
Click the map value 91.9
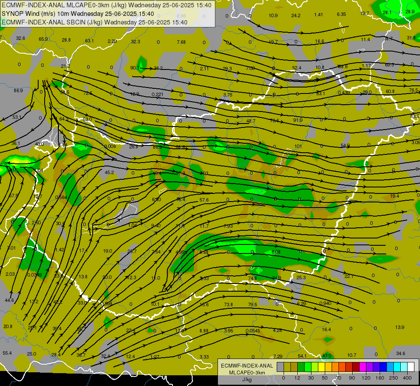[x=298, y=120]
